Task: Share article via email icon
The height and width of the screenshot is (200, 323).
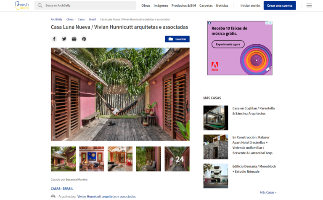Action: point(74,39)
